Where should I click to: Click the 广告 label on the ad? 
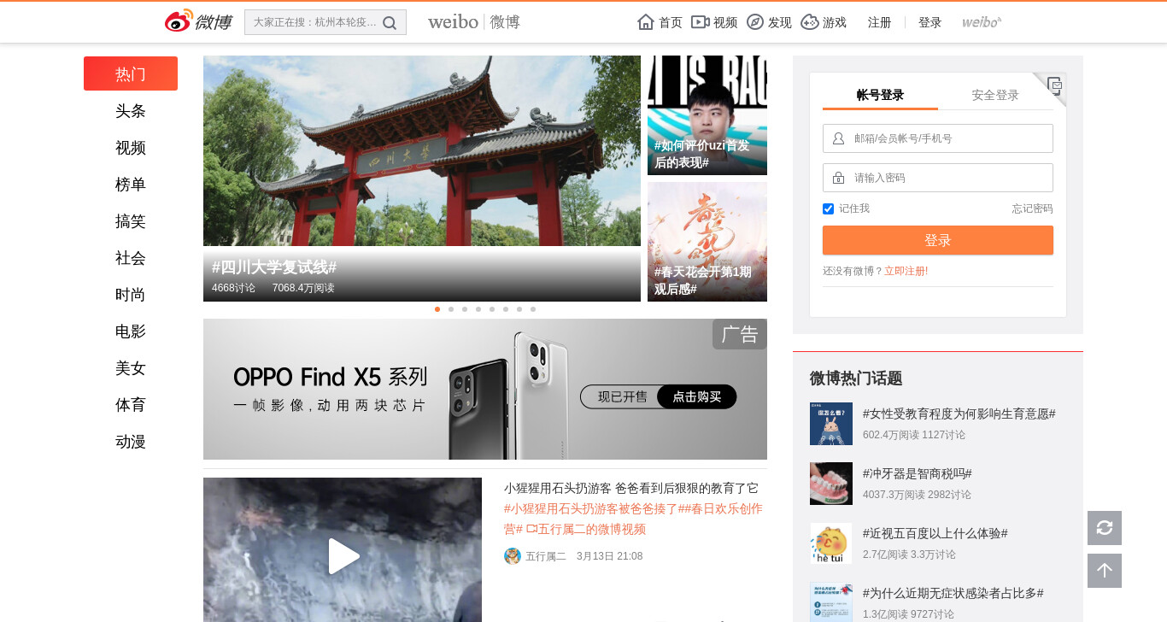point(740,334)
